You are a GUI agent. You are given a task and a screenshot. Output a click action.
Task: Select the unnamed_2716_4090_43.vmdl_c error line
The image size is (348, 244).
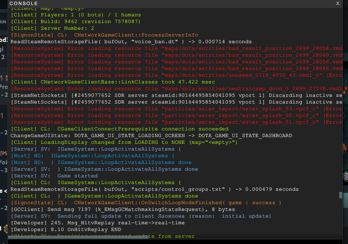[177, 75]
